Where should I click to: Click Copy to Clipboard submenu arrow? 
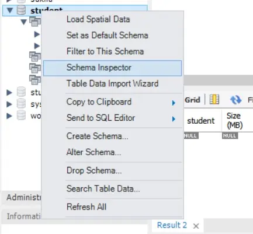pyautogui.click(x=174, y=103)
